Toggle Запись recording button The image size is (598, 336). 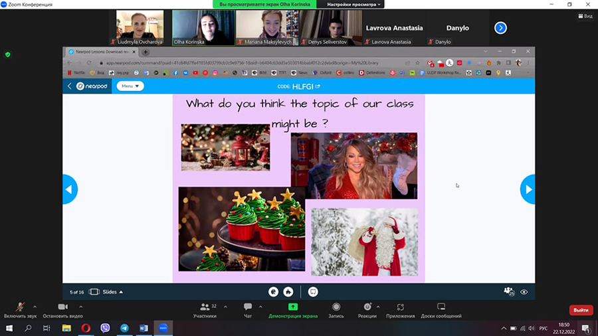coord(336,311)
